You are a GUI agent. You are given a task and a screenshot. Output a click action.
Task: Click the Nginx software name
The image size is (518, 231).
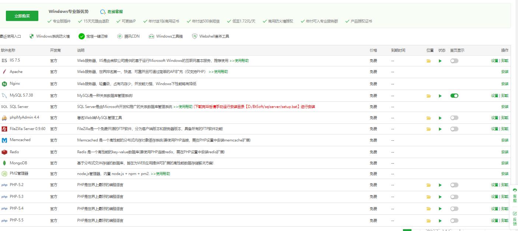(15, 84)
